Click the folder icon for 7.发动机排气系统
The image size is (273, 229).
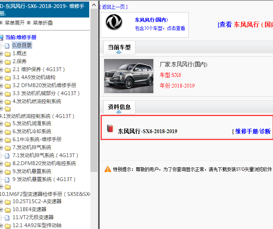point(8,148)
